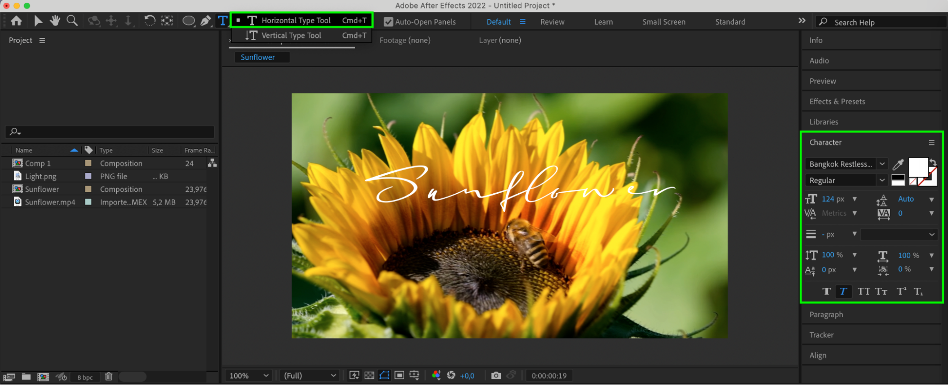Screen dimensions: 948x385
Task: Select the Dolly camera tool
Action: point(128,21)
